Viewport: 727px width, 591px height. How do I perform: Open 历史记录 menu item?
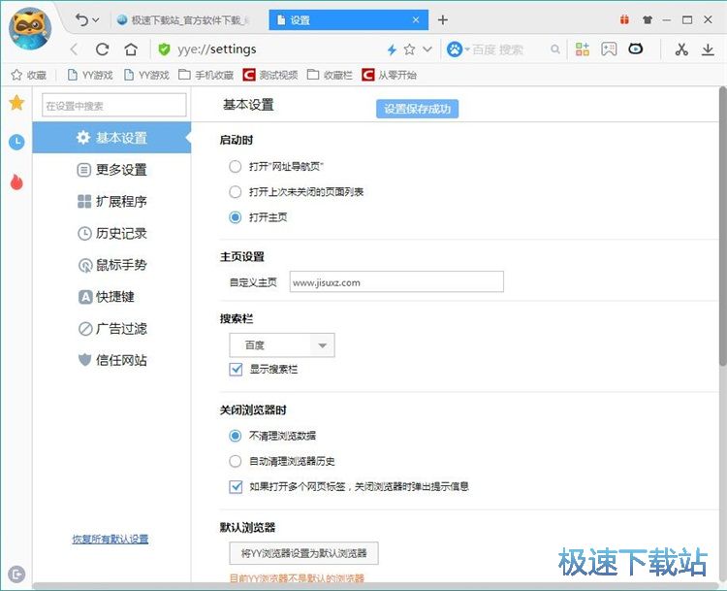111,233
